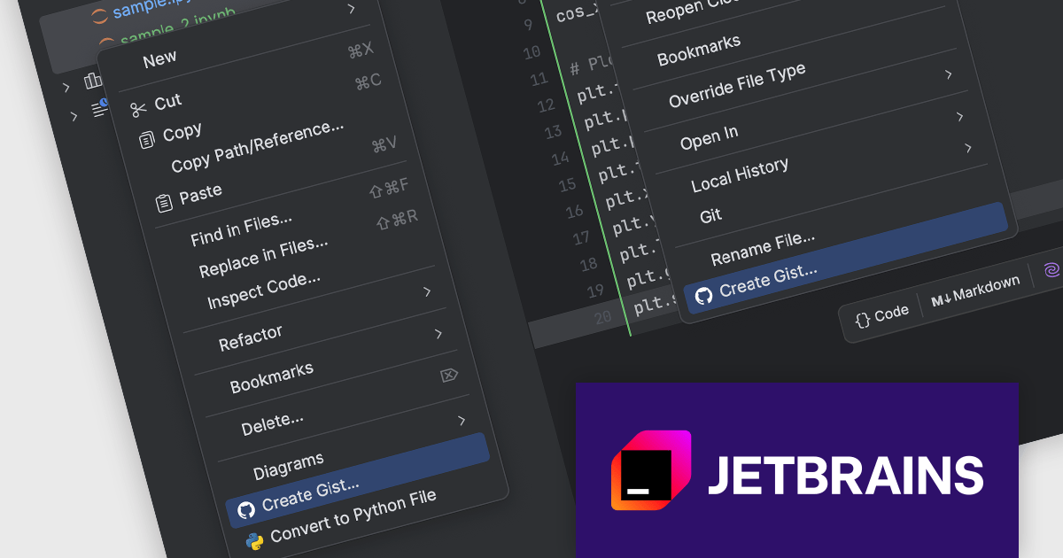The width and height of the screenshot is (1063, 558).
Task: Click the Python icon beside Convert to Python File
Action: pyautogui.click(x=255, y=541)
